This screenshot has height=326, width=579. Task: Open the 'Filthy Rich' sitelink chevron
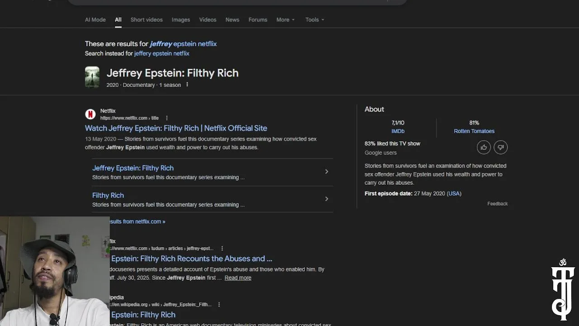tap(327, 199)
